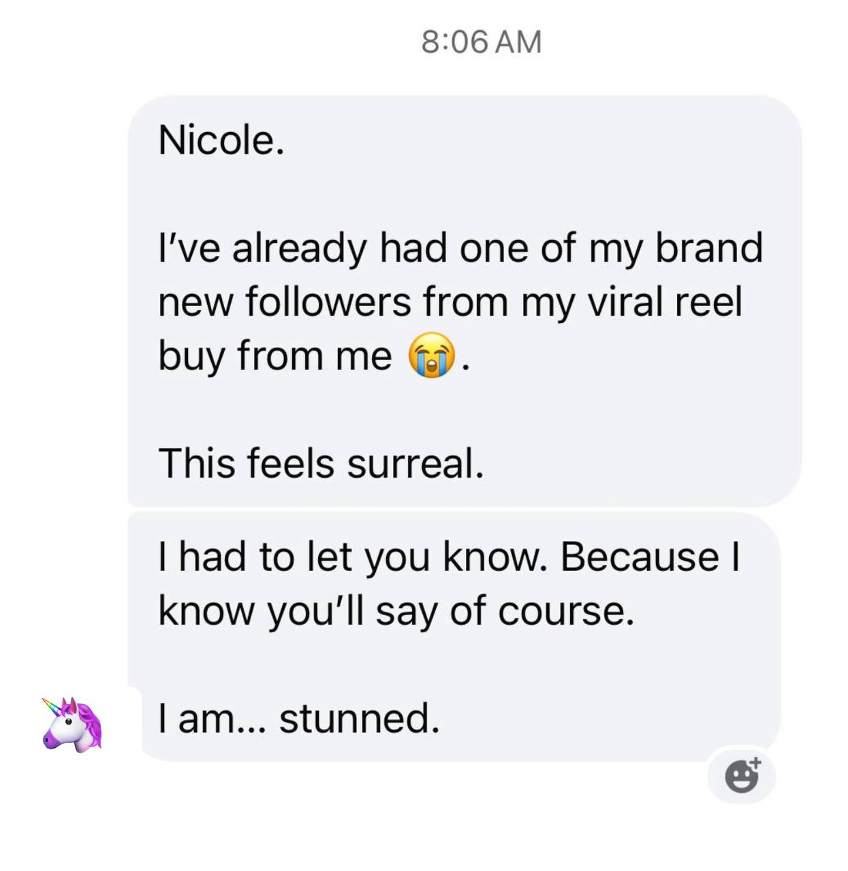The image size is (848, 871).
Task: Open the add reaction emoji button
Action: click(742, 776)
